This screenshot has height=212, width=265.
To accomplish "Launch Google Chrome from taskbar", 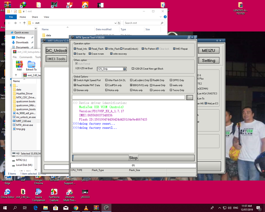I will click(x=76, y=208).
